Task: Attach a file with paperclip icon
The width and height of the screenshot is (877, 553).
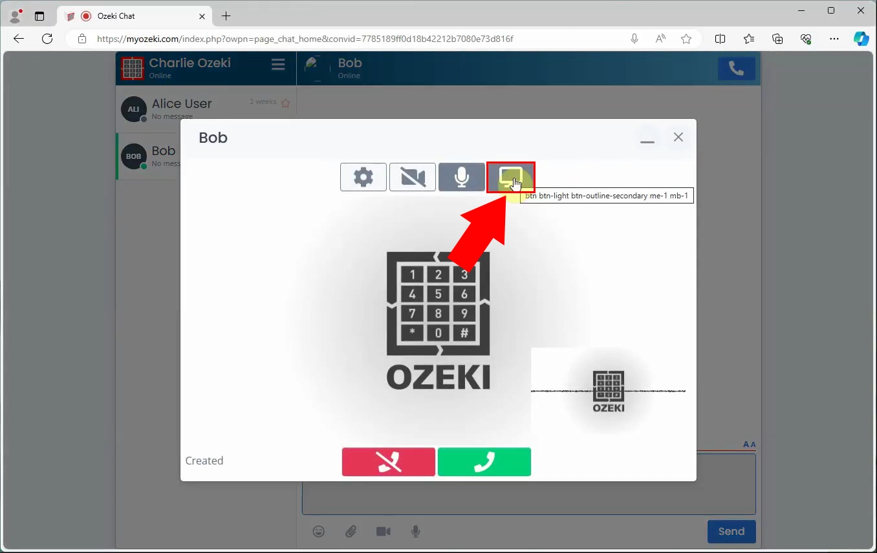Action: (351, 532)
